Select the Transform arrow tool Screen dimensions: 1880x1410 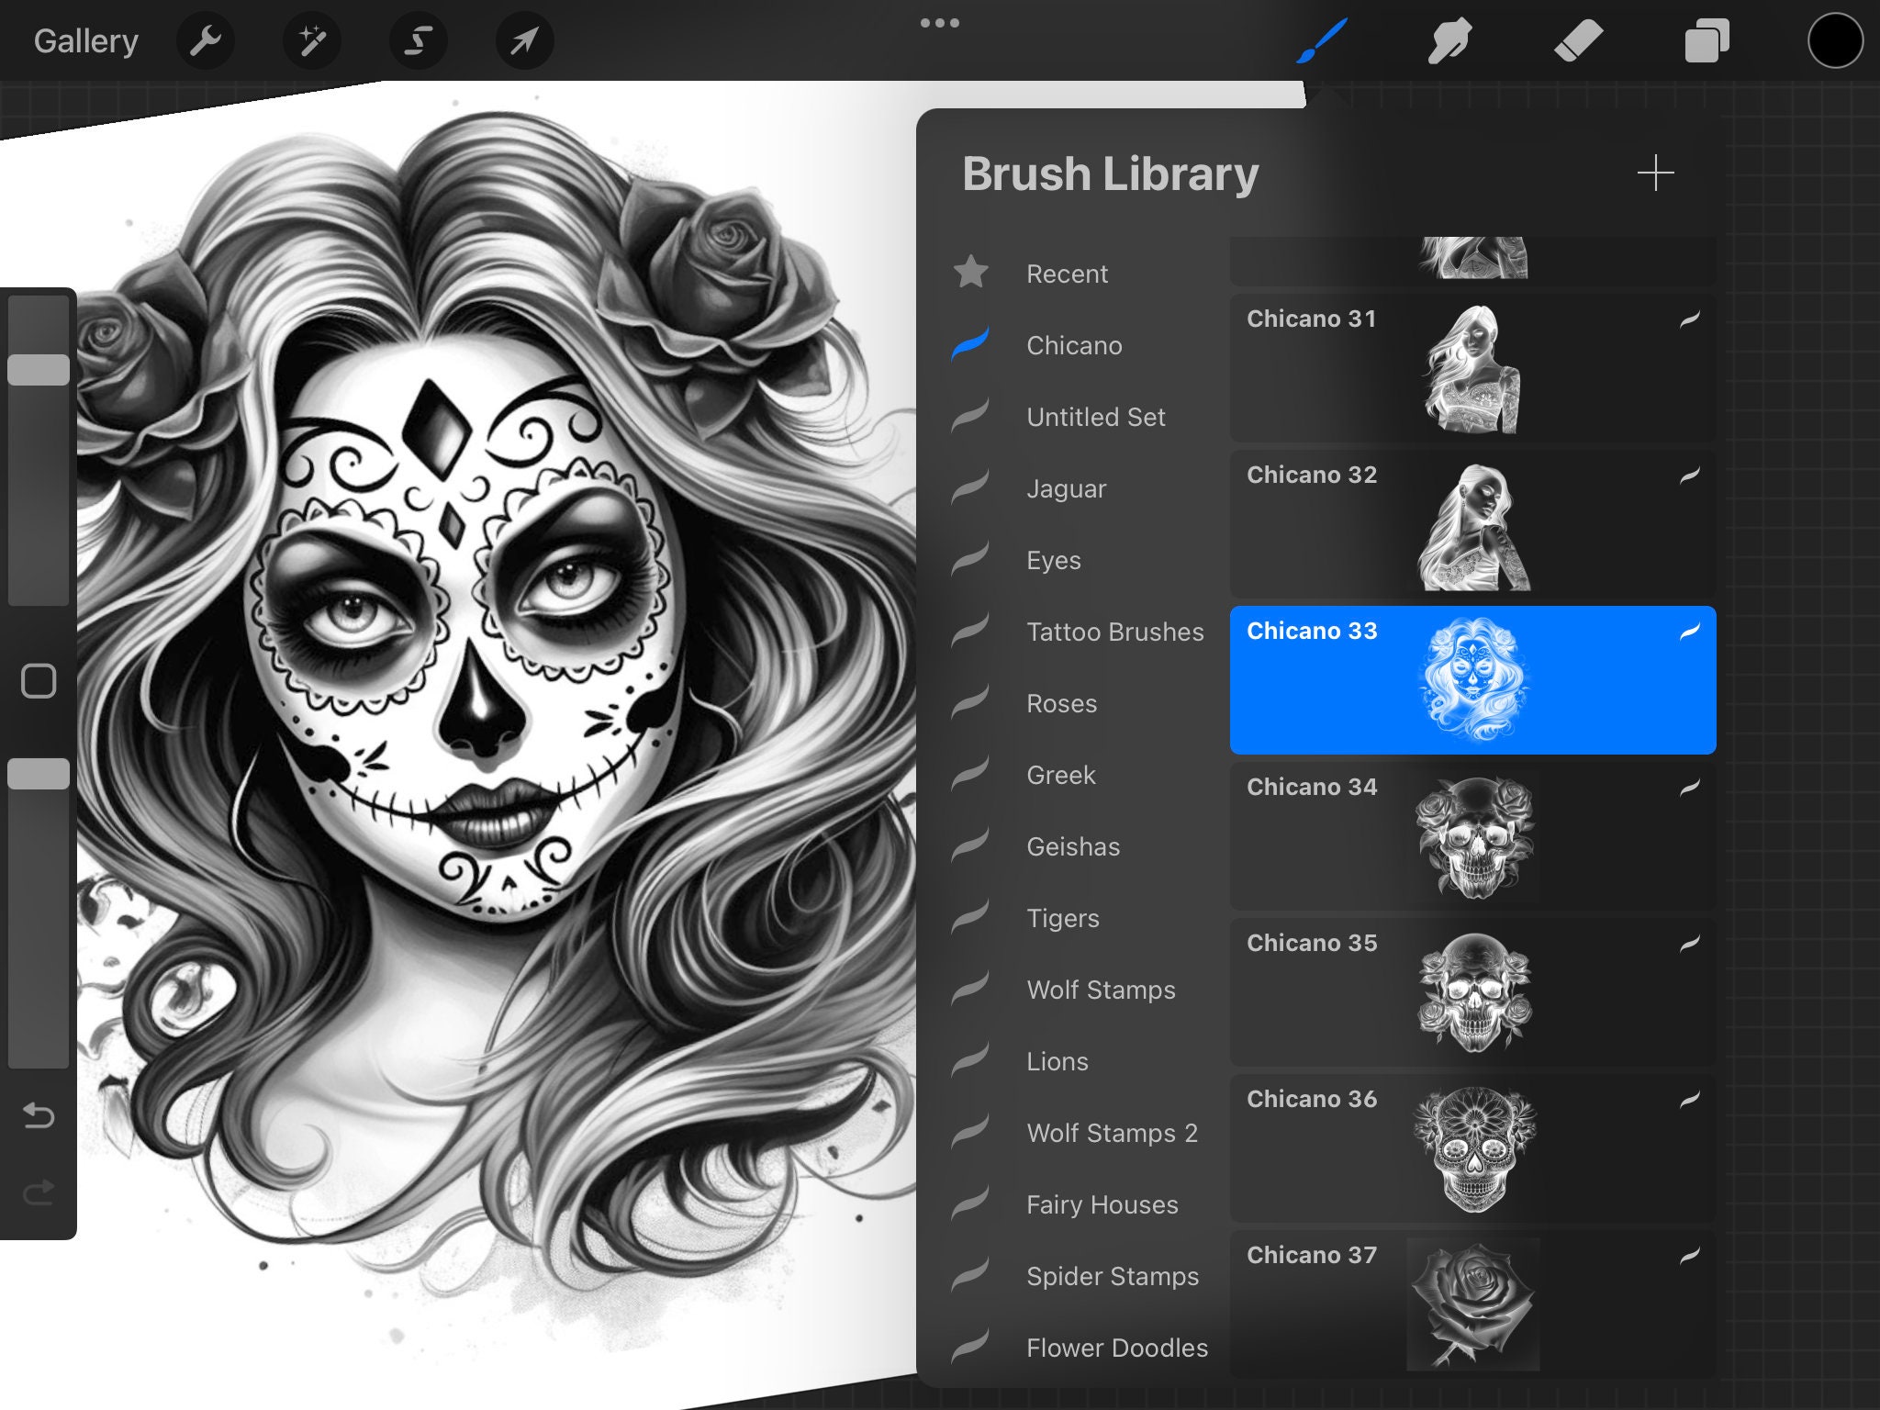(x=524, y=41)
